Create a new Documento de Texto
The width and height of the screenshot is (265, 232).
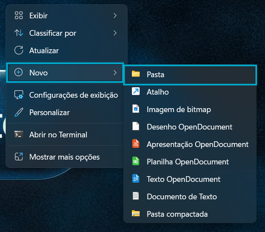coord(182,197)
